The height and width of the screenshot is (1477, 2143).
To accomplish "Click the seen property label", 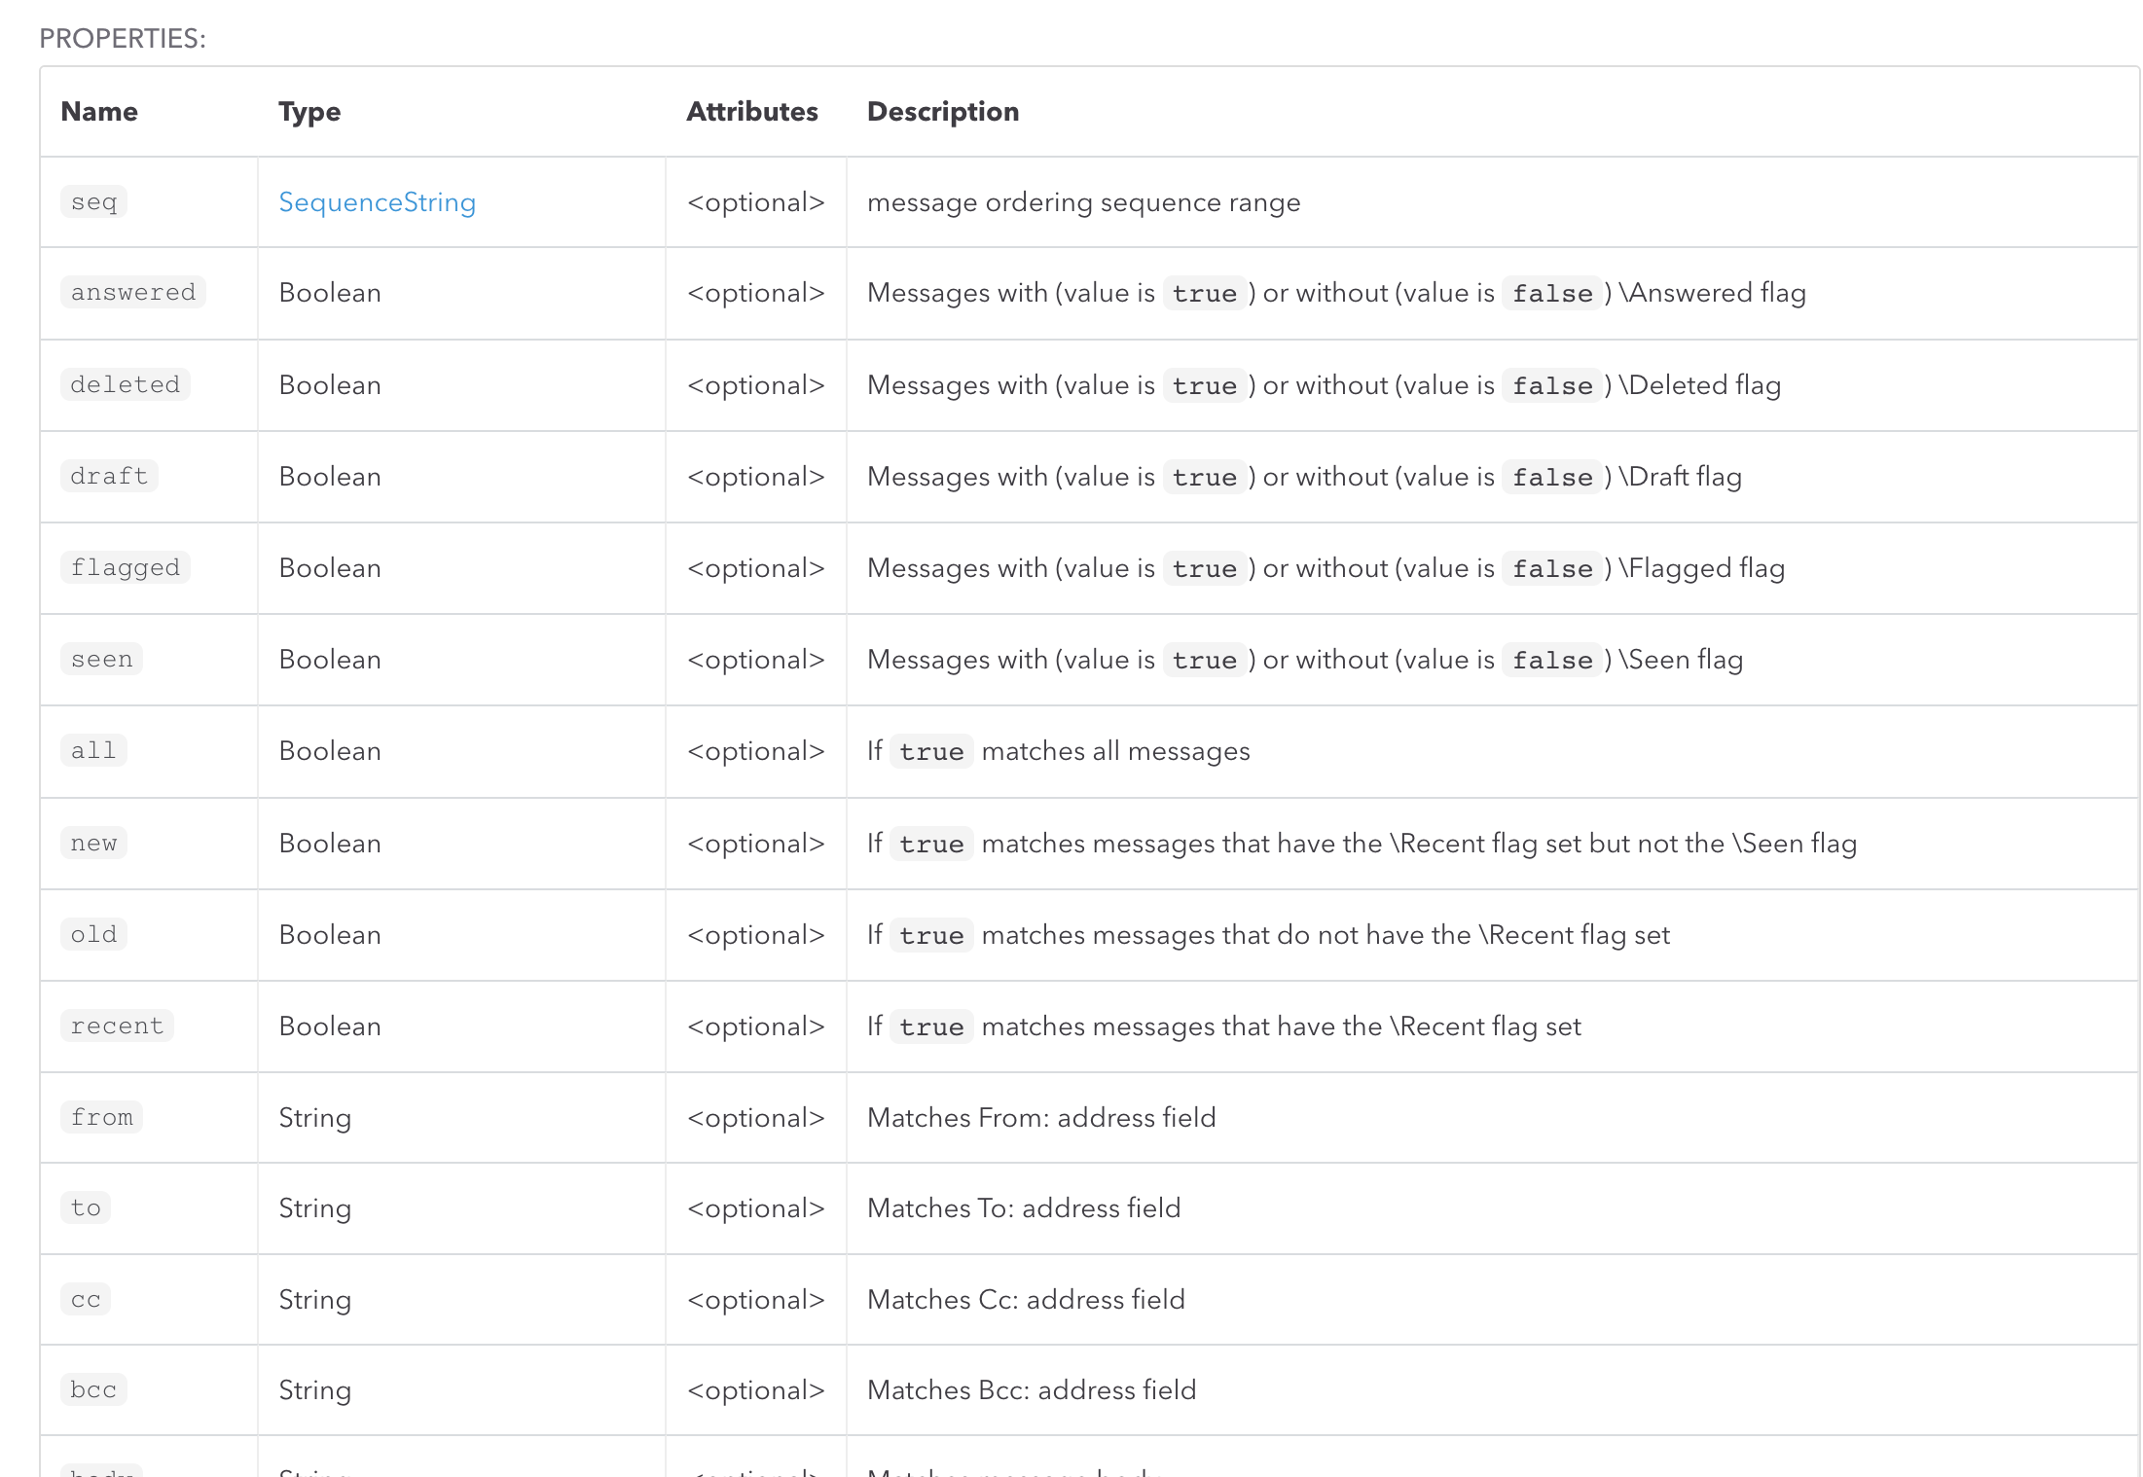I will (101, 659).
